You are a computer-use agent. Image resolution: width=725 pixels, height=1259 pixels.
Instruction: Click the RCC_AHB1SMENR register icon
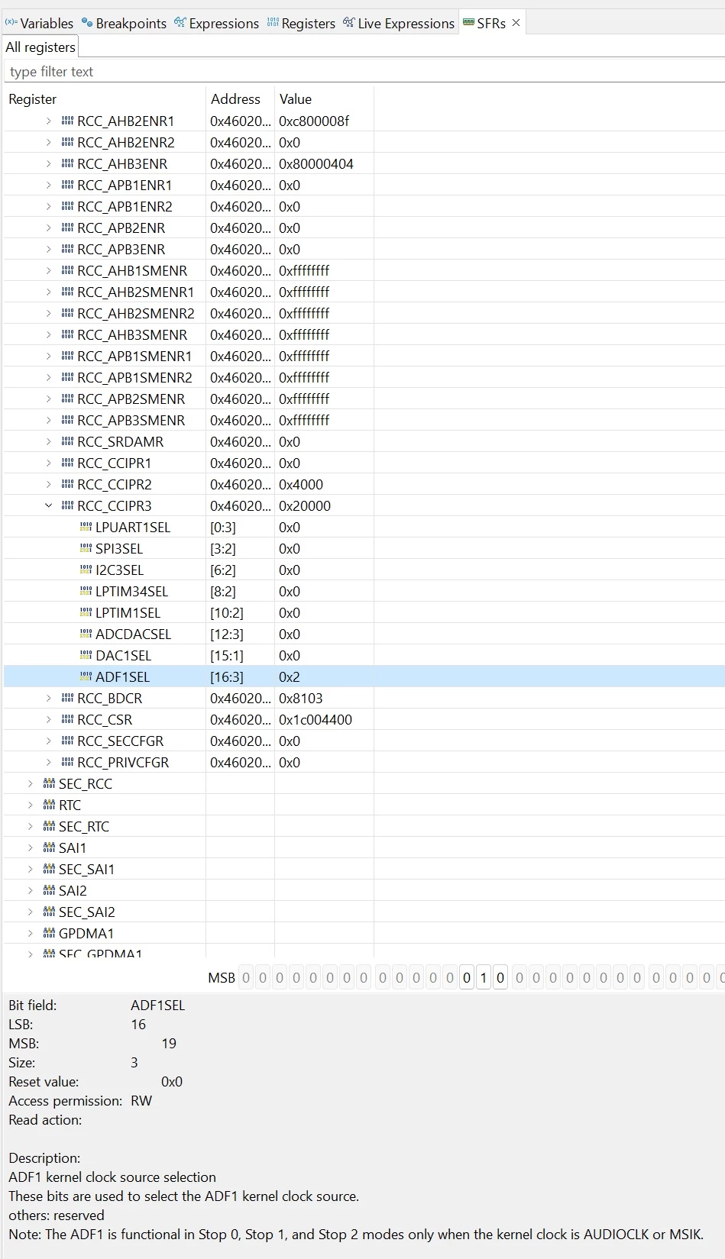pos(67,270)
